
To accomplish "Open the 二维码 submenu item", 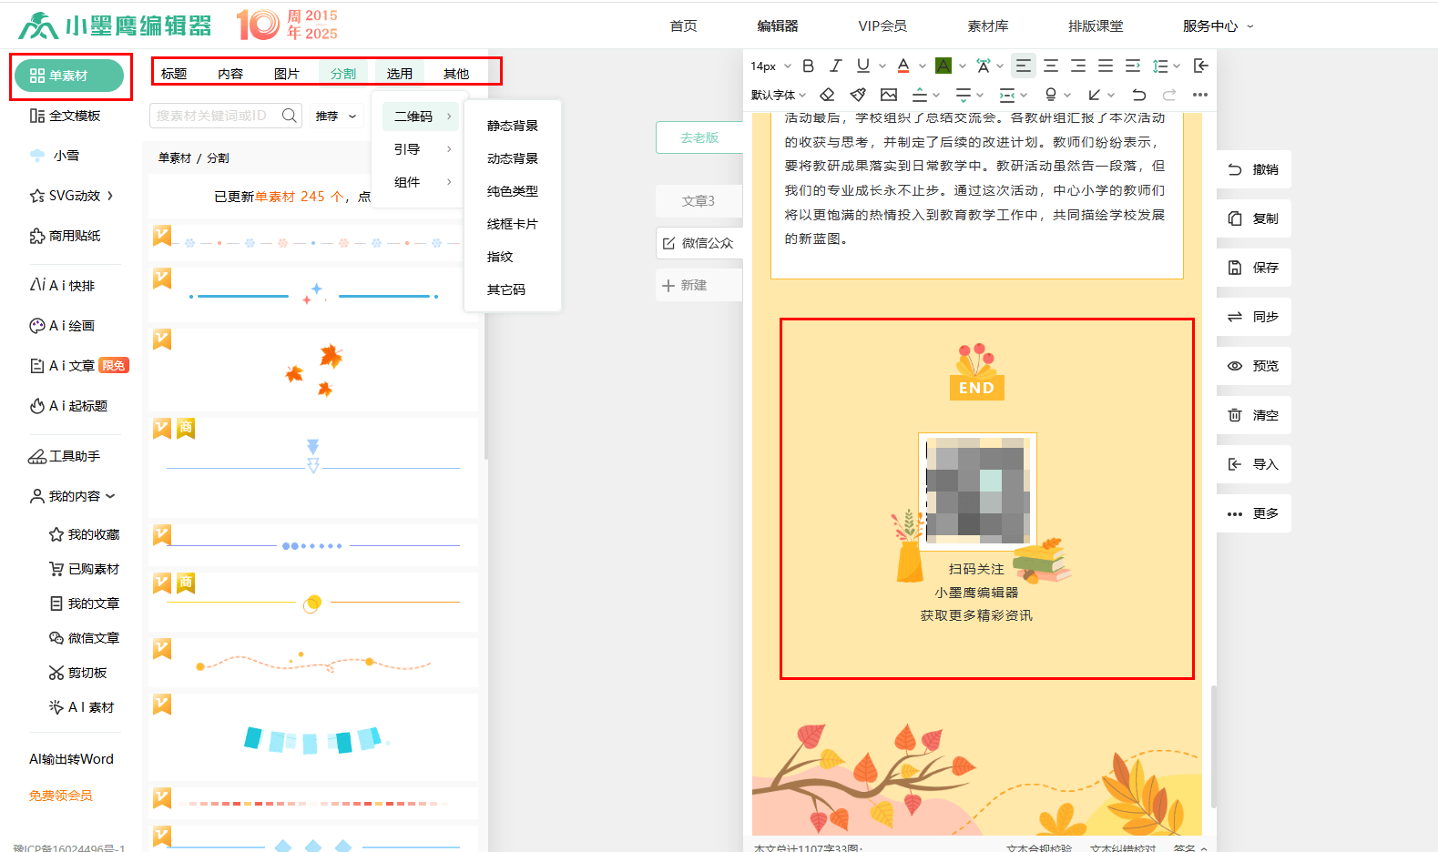I will click(x=421, y=117).
